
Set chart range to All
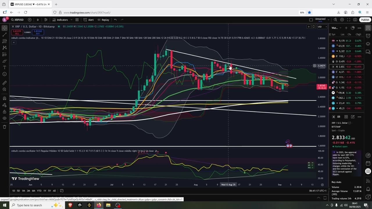pyautogui.click(x=54, y=191)
